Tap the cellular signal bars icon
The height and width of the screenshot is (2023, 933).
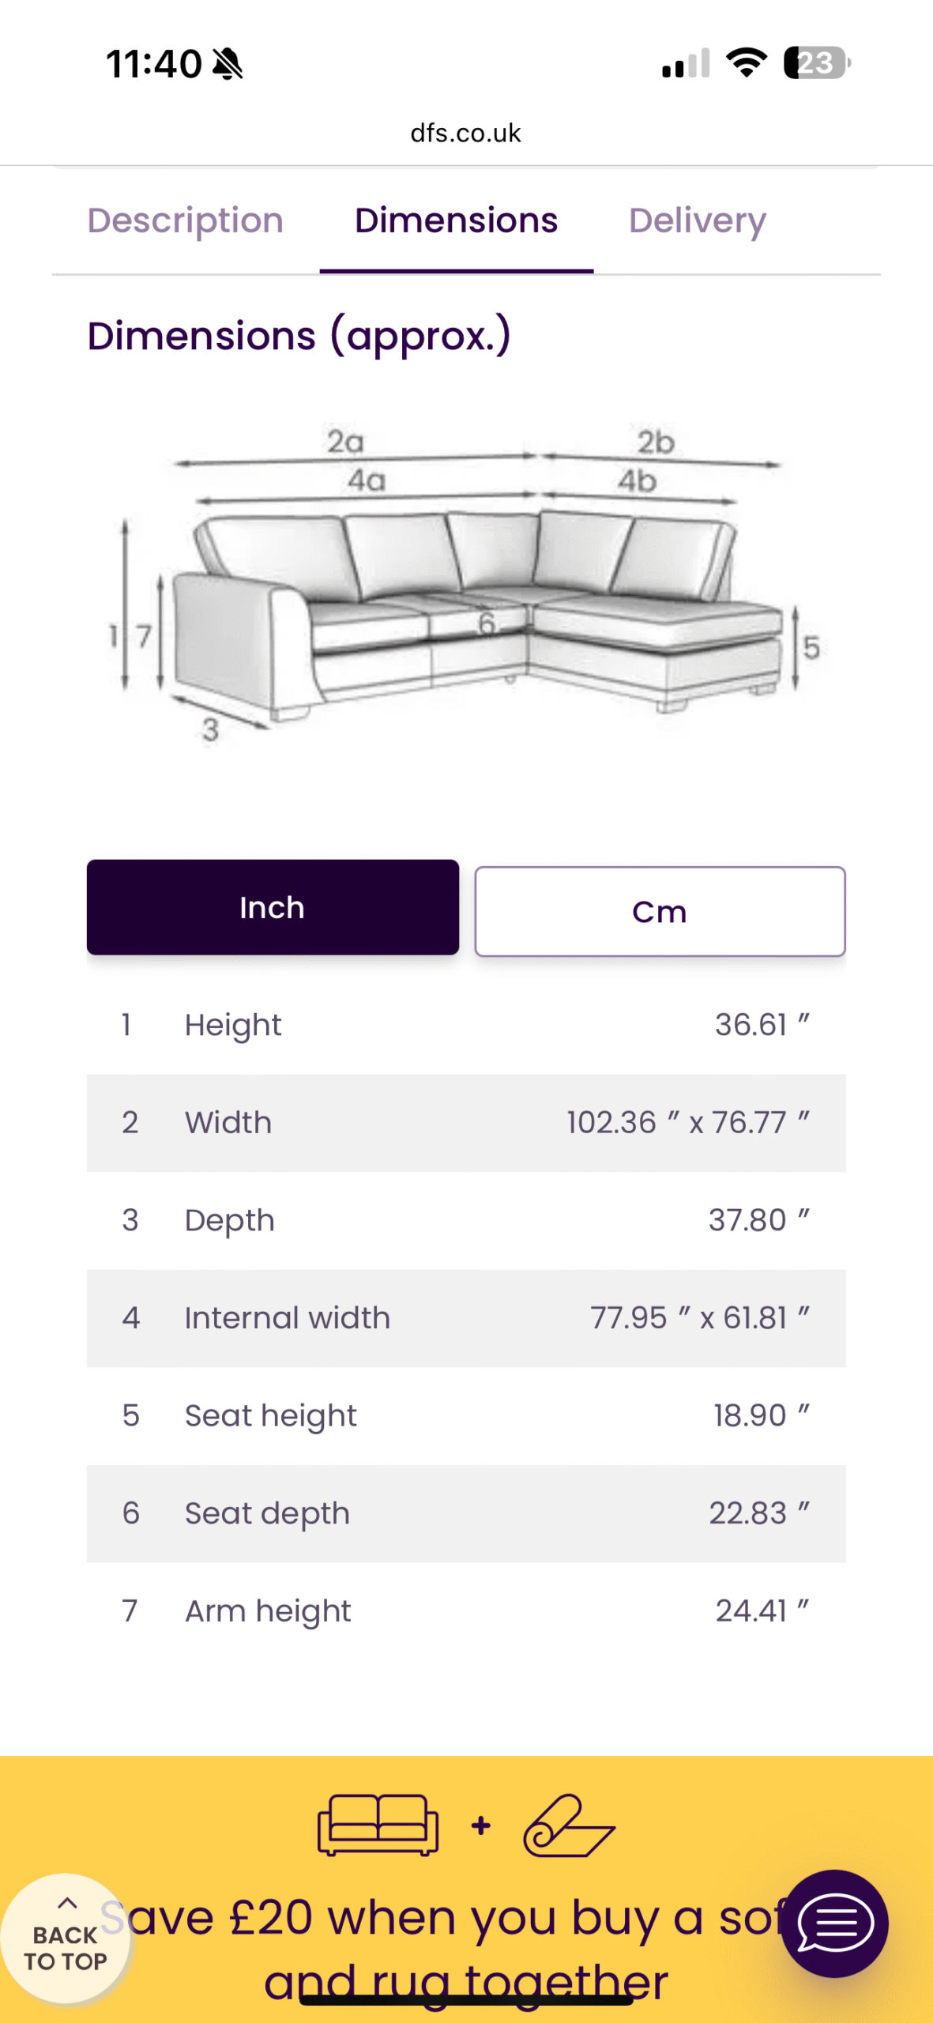coord(686,62)
